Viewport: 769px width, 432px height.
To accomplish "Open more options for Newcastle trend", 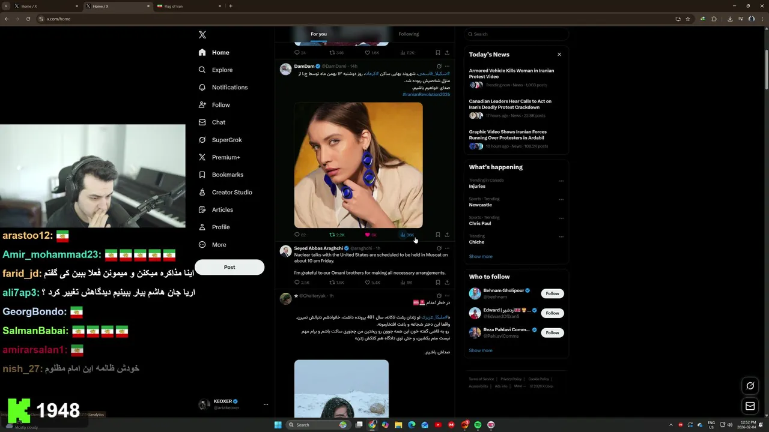I will point(561,199).
